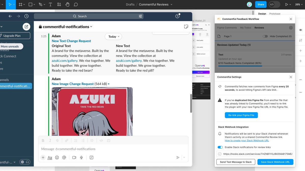Record an audio clip in Slack
Image resolution: width=305 pixels, height=171 pixels.
tap(81, 158)
